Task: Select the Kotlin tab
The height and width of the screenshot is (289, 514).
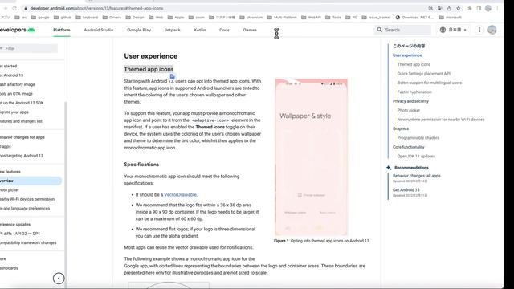Action: pyautogui.click(x=200, y=30)
